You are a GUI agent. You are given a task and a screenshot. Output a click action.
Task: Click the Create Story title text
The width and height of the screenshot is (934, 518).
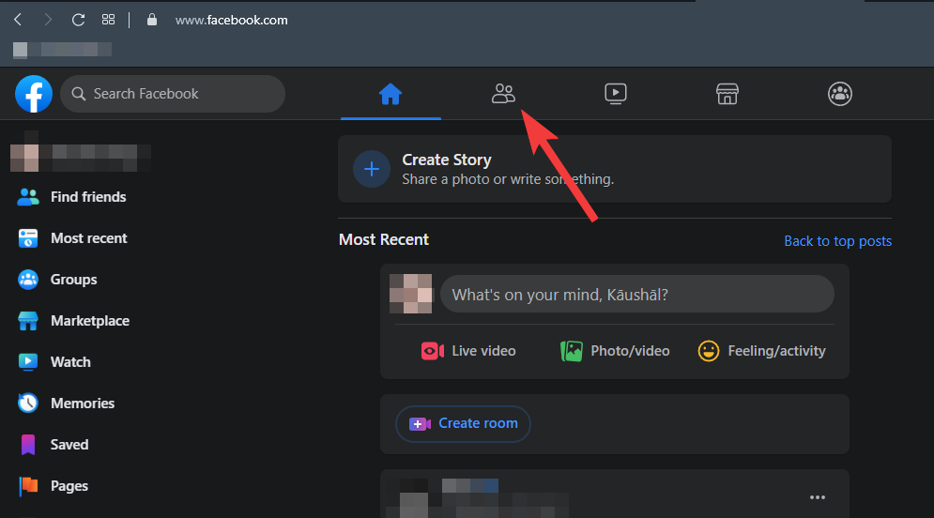click(447, 160)
